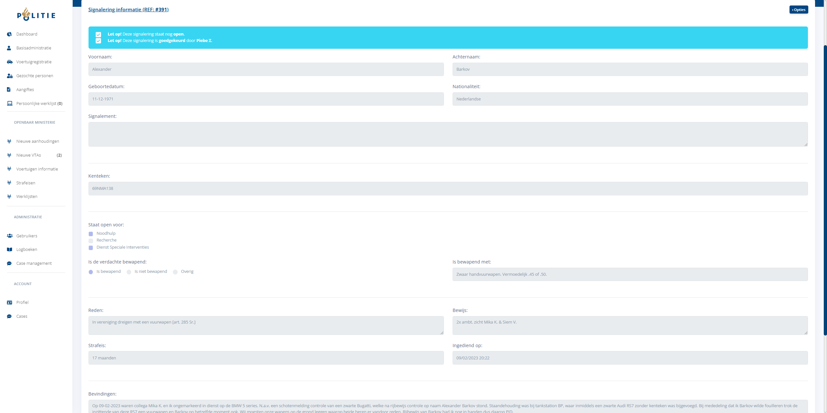827x413 pixels.
Task: Open the Strafeisen menu item
Action: pyautogui.click(x=26, y=183)
